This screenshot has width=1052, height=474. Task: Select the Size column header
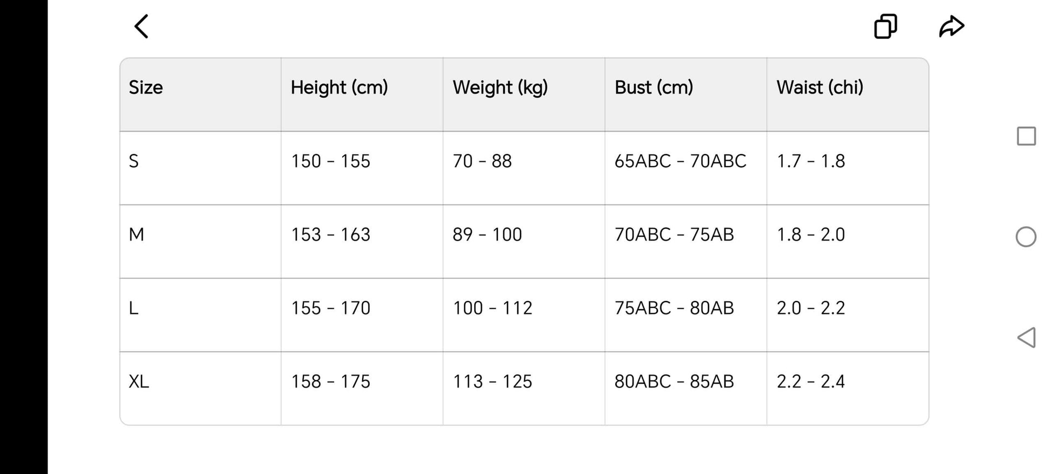pyautogui.click(x=145, y=87)
